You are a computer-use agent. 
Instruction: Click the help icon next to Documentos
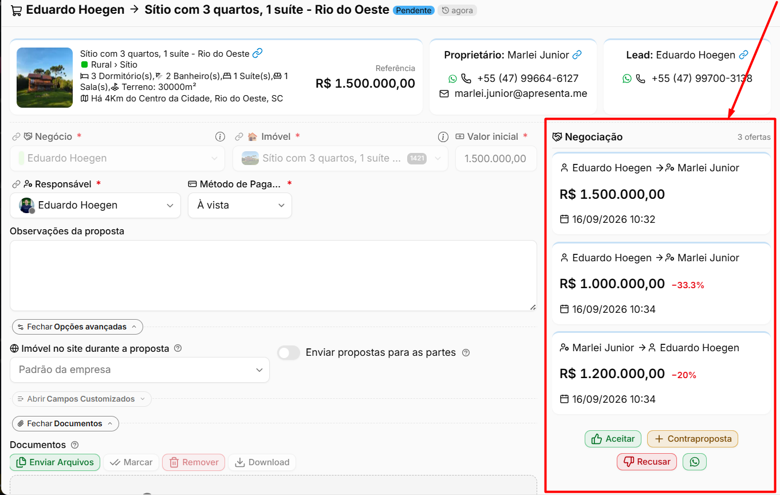[x=74, y=445]
